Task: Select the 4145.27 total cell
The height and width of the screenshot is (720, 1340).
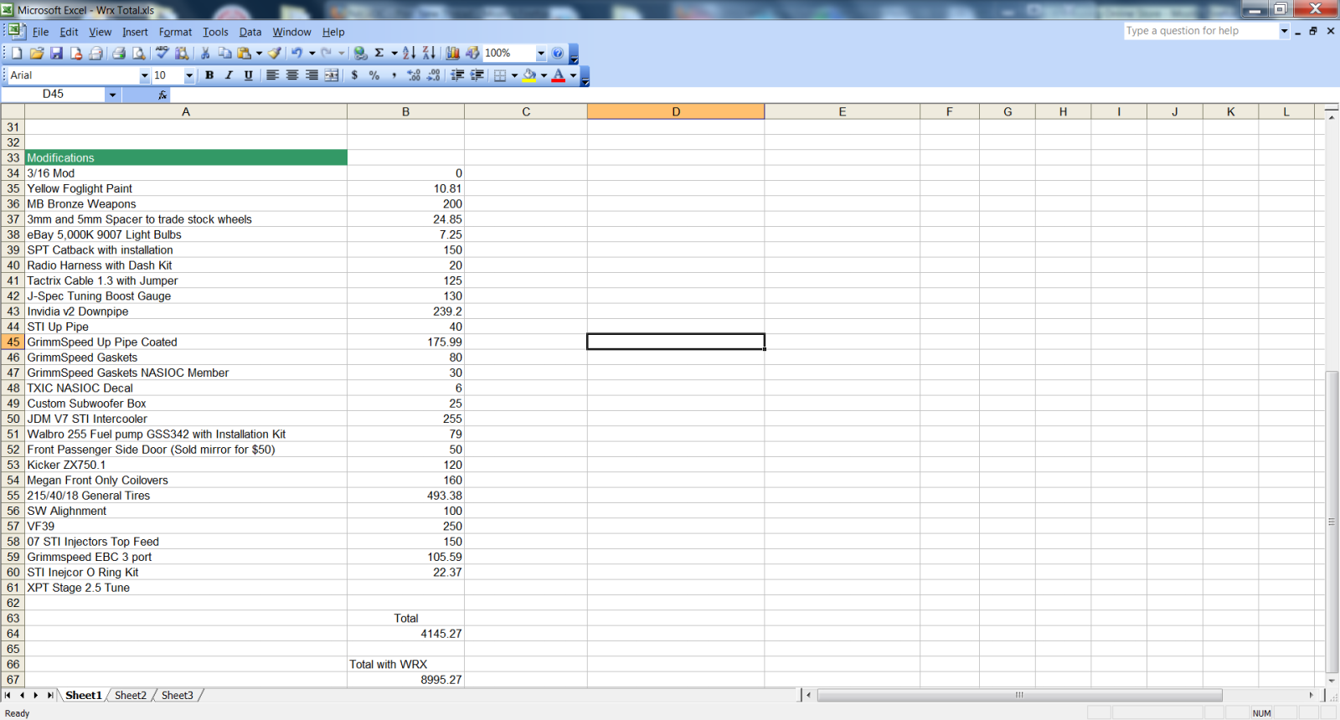Action: click(405, 634)
